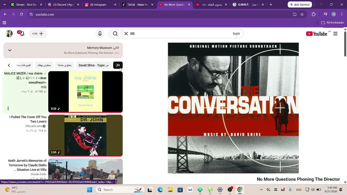Focus the YouTube search field containing tuyo
Image resolution: width=347 pixels, height=195 pixels.
point(183,34)
